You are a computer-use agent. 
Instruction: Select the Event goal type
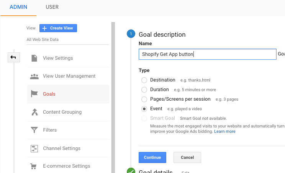pos(144,109)
